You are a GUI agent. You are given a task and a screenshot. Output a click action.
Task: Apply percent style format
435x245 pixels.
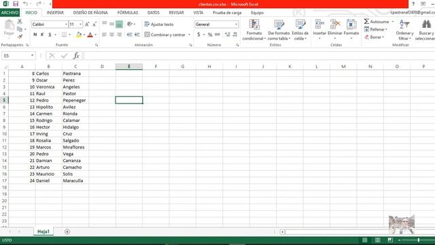(x=210, y=35)
